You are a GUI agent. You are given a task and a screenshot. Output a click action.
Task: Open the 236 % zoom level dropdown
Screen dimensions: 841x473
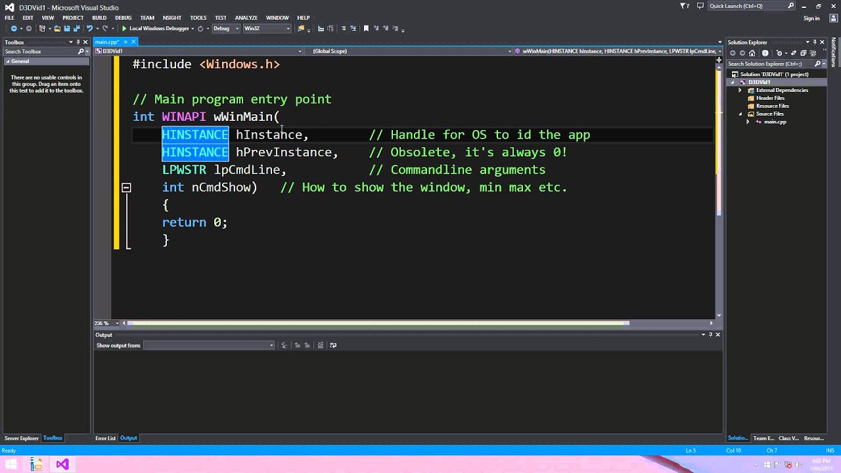pos(106,323)
